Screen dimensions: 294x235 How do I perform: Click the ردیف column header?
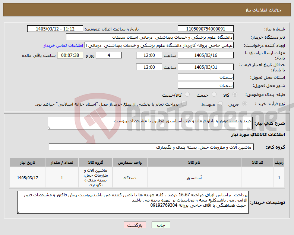click(x=279, y=162)
